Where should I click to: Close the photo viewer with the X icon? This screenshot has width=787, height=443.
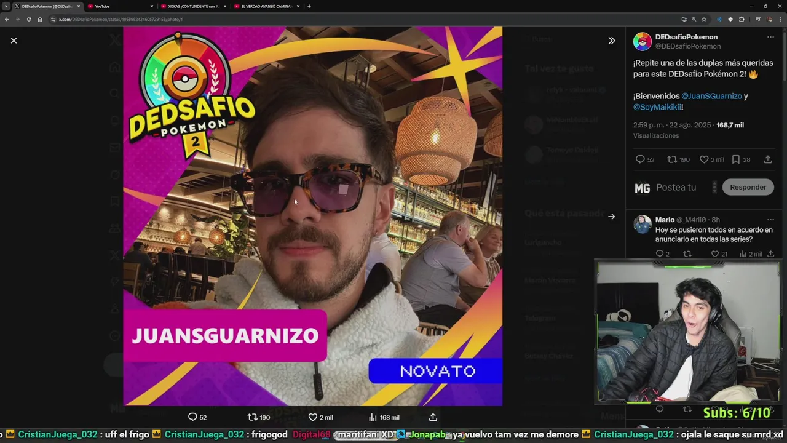pyautogui.click(x=14, y=41)
